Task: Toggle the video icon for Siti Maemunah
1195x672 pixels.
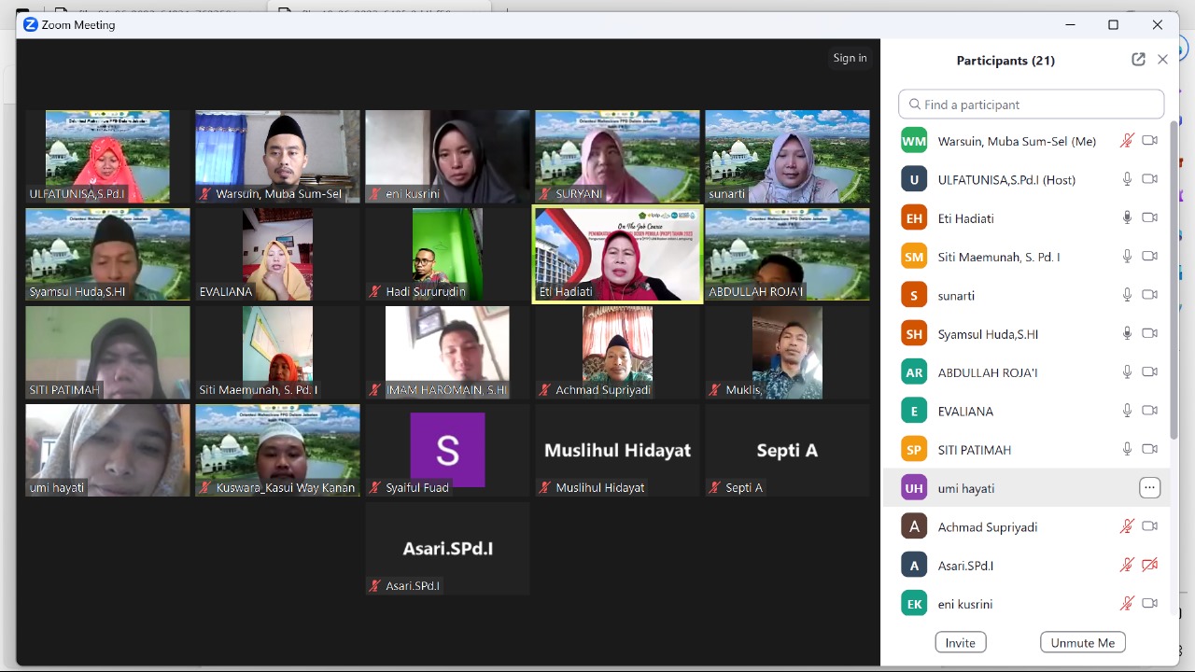Action: [1150, 257]
